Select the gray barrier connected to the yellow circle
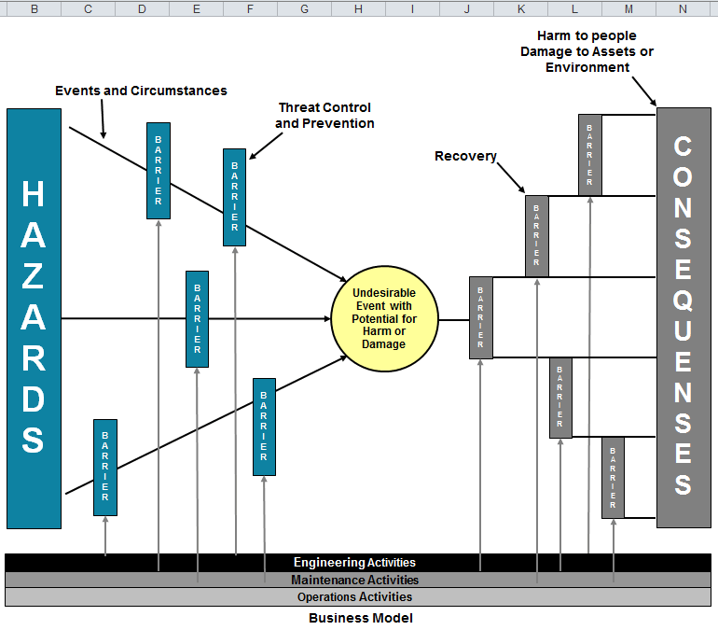This screenshot has height=630, width=718. click(x=481, y=317)
